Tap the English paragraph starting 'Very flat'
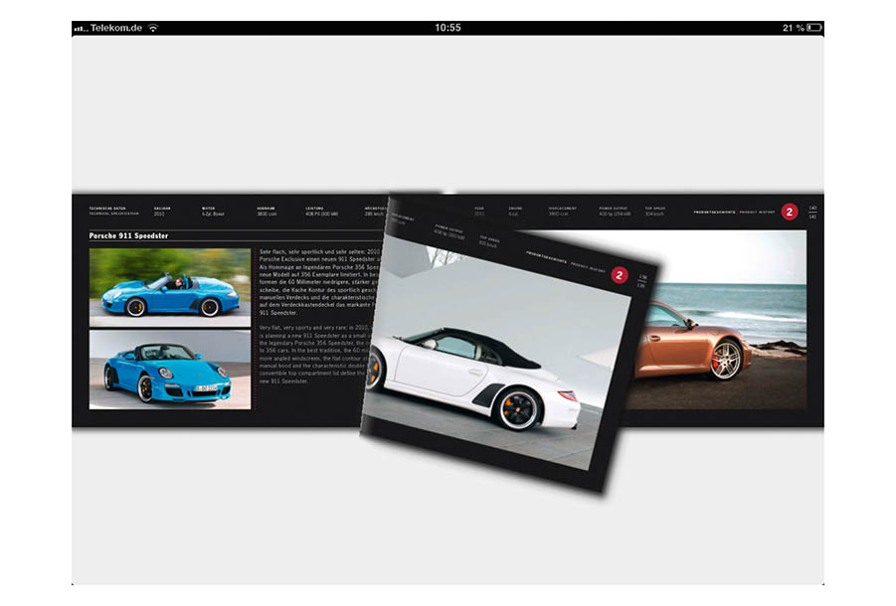 [x=314, y=355]
